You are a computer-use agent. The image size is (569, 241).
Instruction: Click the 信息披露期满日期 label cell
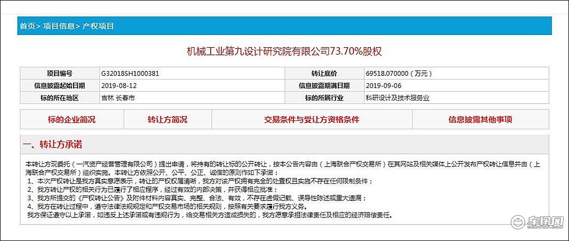tap(324, 86)
